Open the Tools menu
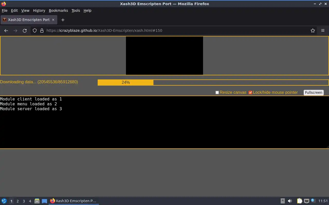The image size is (329, 205). (76, 11)
